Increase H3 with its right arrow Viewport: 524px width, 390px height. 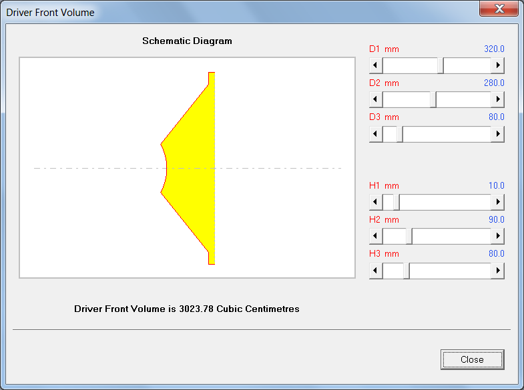(x=497, y=271)
